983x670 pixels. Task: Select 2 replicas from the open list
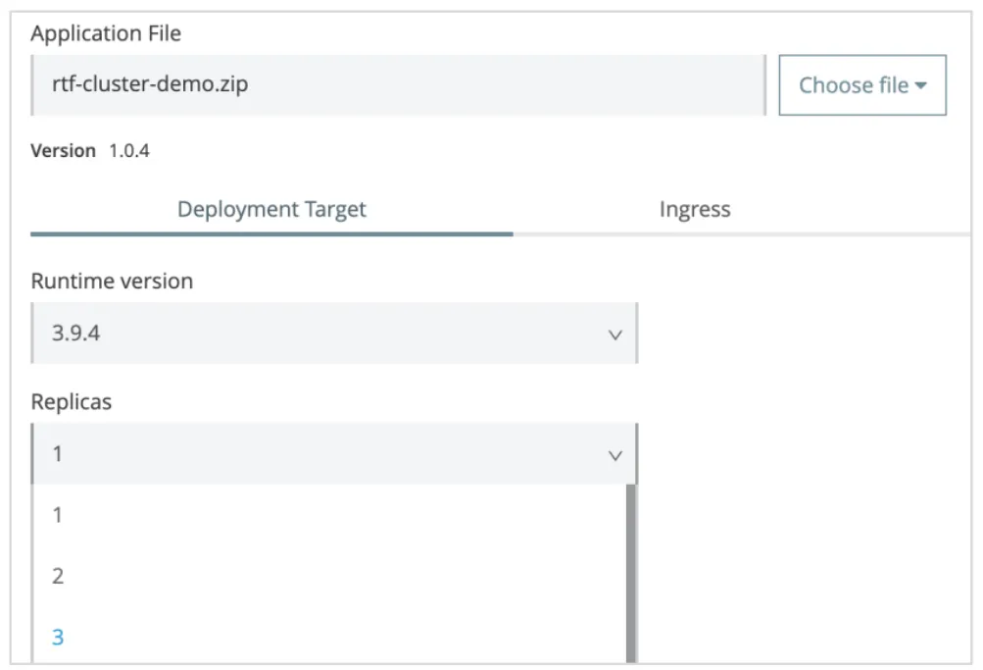(x=57, y=576)
